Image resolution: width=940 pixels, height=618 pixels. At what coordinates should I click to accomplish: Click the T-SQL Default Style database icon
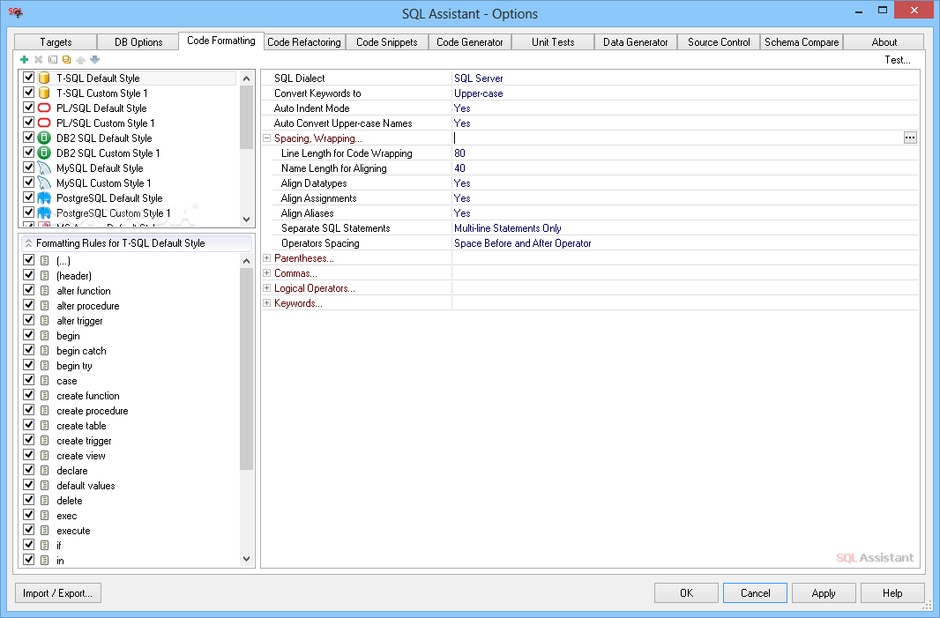click(x=44, y=78)
